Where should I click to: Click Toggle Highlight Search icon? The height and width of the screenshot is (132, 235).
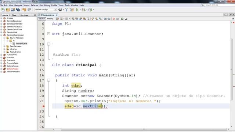tap(84, 19)
